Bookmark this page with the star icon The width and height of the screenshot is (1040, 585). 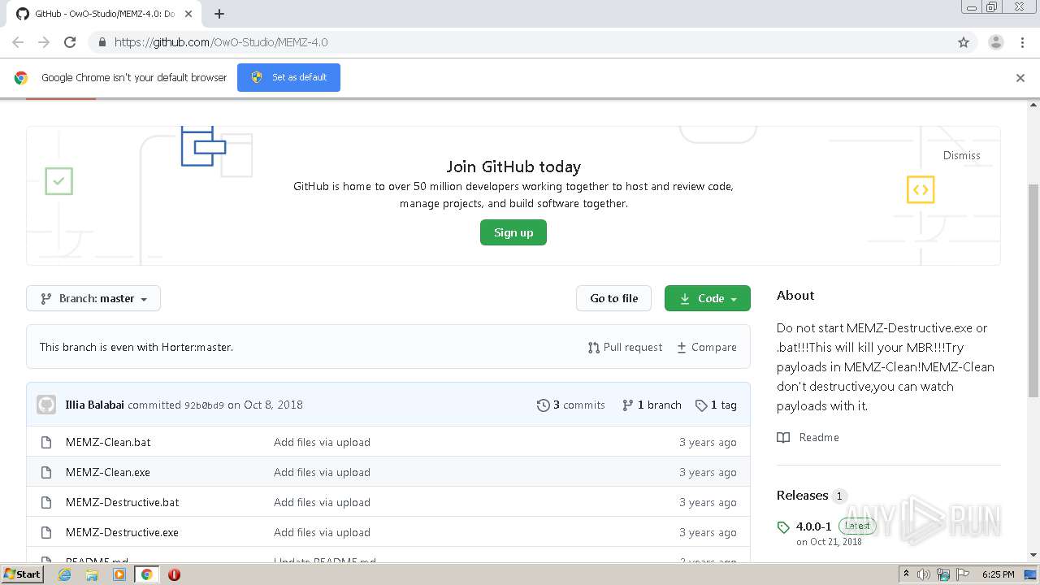964,42
